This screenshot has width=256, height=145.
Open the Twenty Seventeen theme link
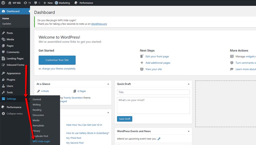[x=73, y=98]
